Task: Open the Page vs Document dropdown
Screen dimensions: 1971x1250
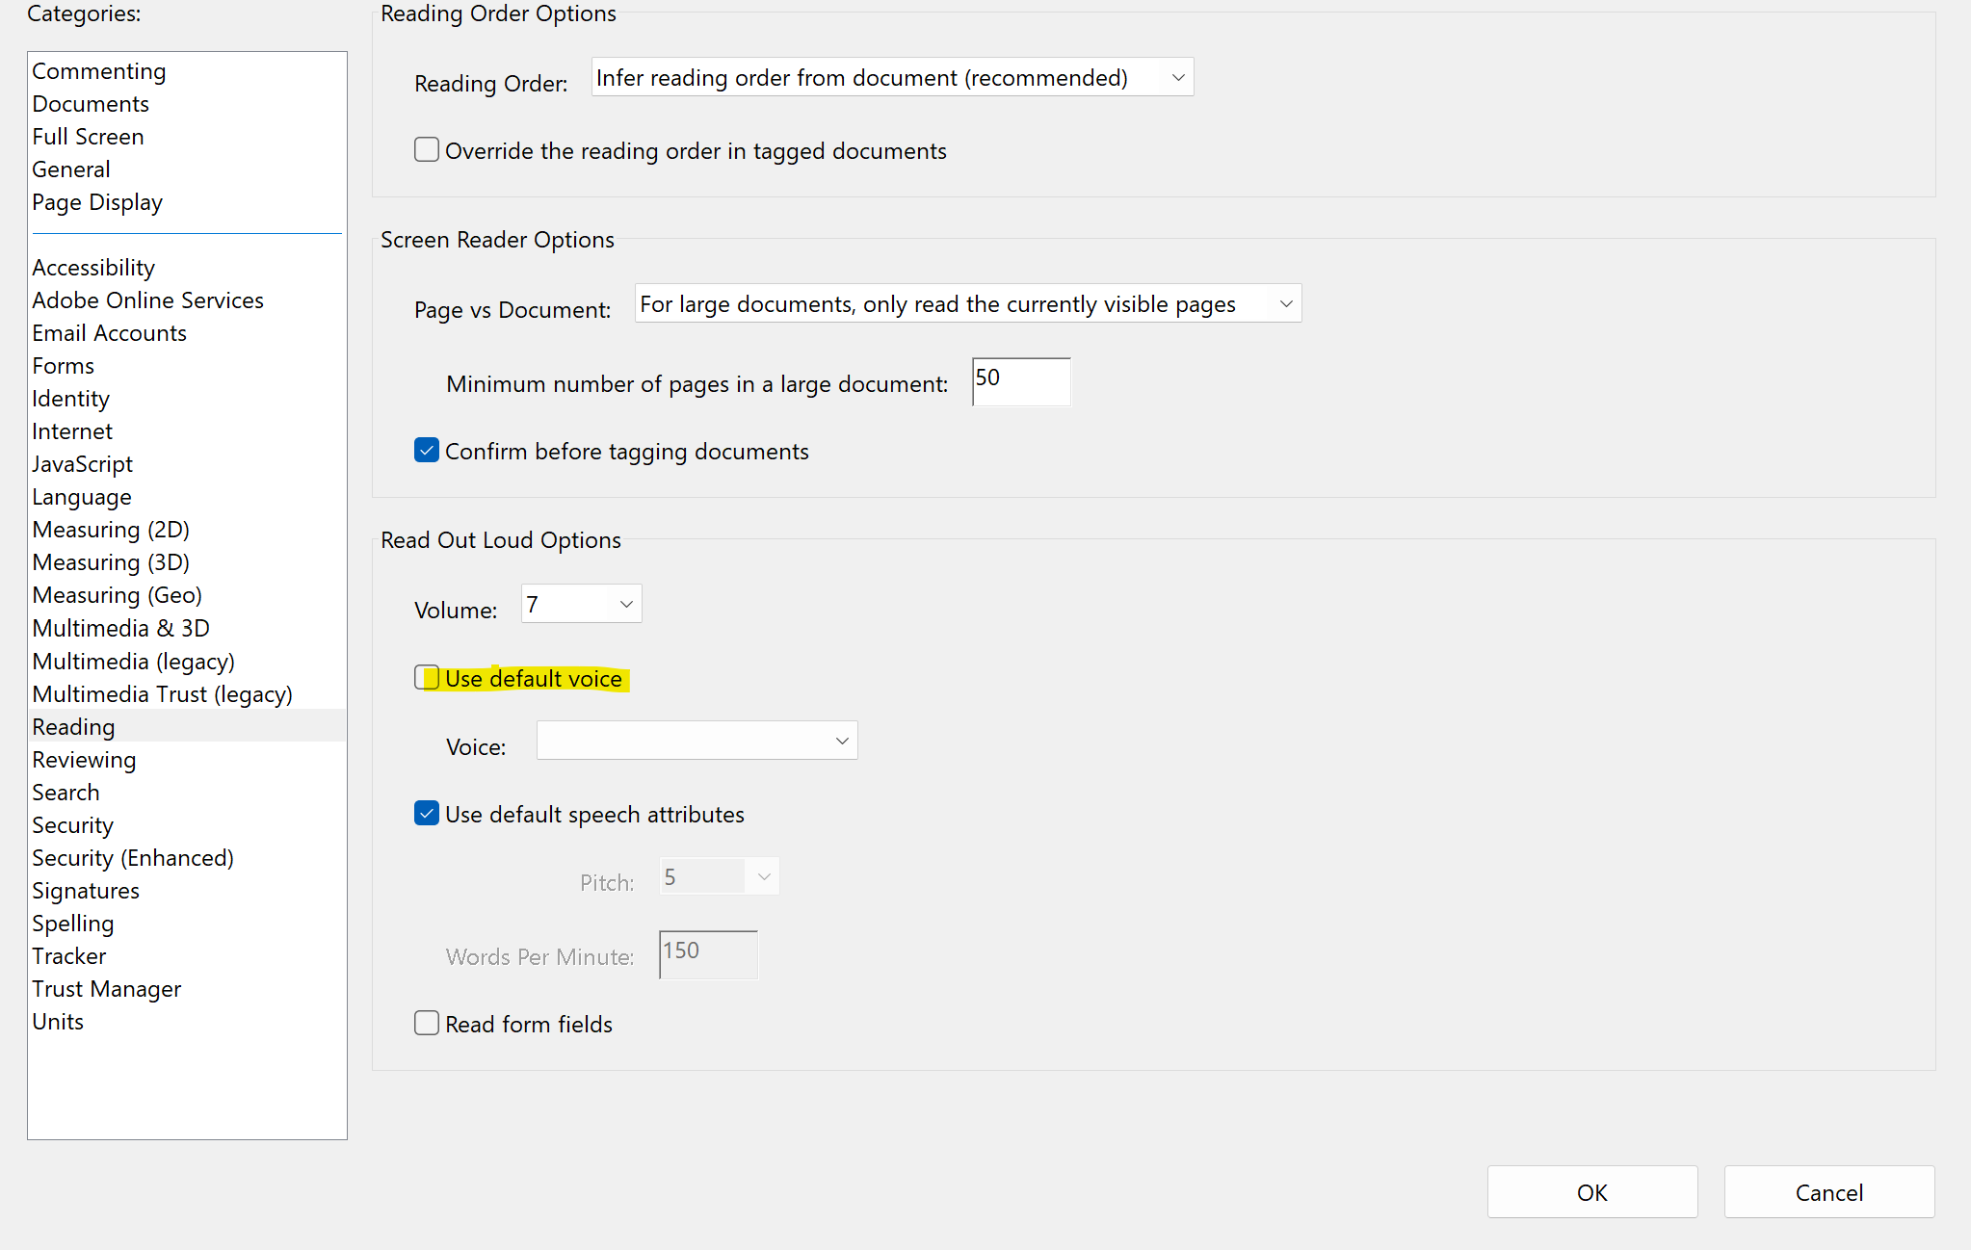Action: [x=966, y=303]
